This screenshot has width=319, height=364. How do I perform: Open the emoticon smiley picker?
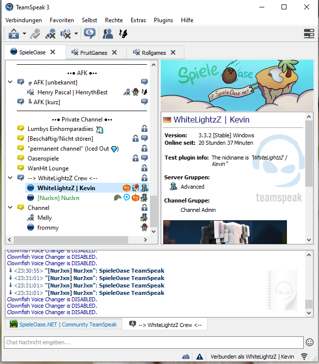tap(310, 342)
